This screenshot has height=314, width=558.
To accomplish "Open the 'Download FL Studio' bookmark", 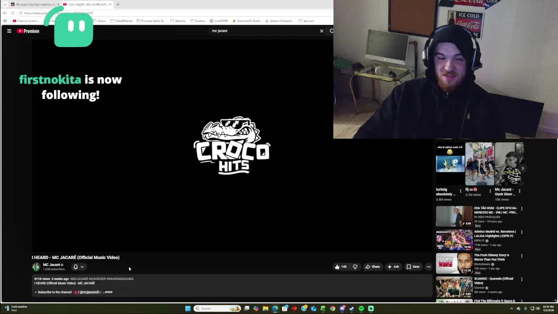I will click(x=246, y=21).
